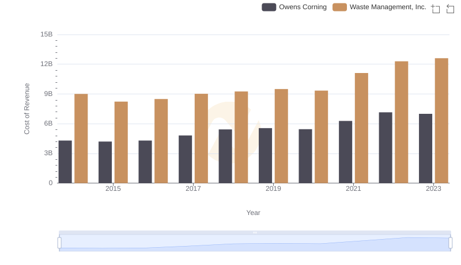The height and width of the screenshot is (265, 461).
Task: Select the 2014 Owens Corning bar
Action: coord(65,162)
